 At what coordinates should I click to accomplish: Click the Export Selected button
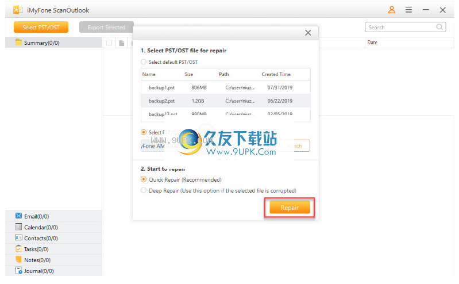pyautogui.click(x=106, y=27)
